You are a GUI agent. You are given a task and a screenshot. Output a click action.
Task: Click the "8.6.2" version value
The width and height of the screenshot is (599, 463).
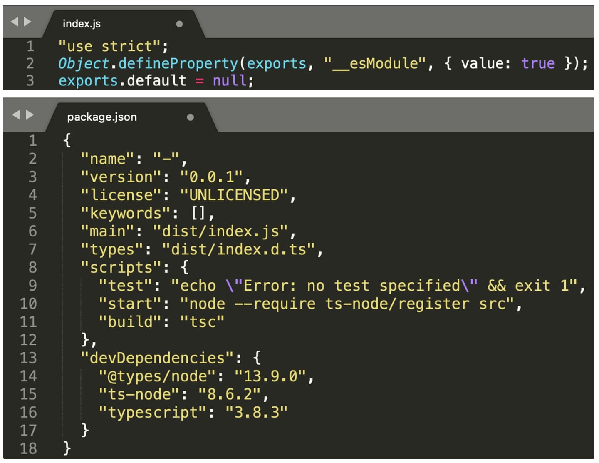[x=230, y=394]
